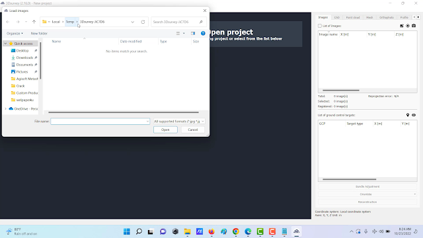Open the Organize menu

pyautogui.click(x=15, y=34)
